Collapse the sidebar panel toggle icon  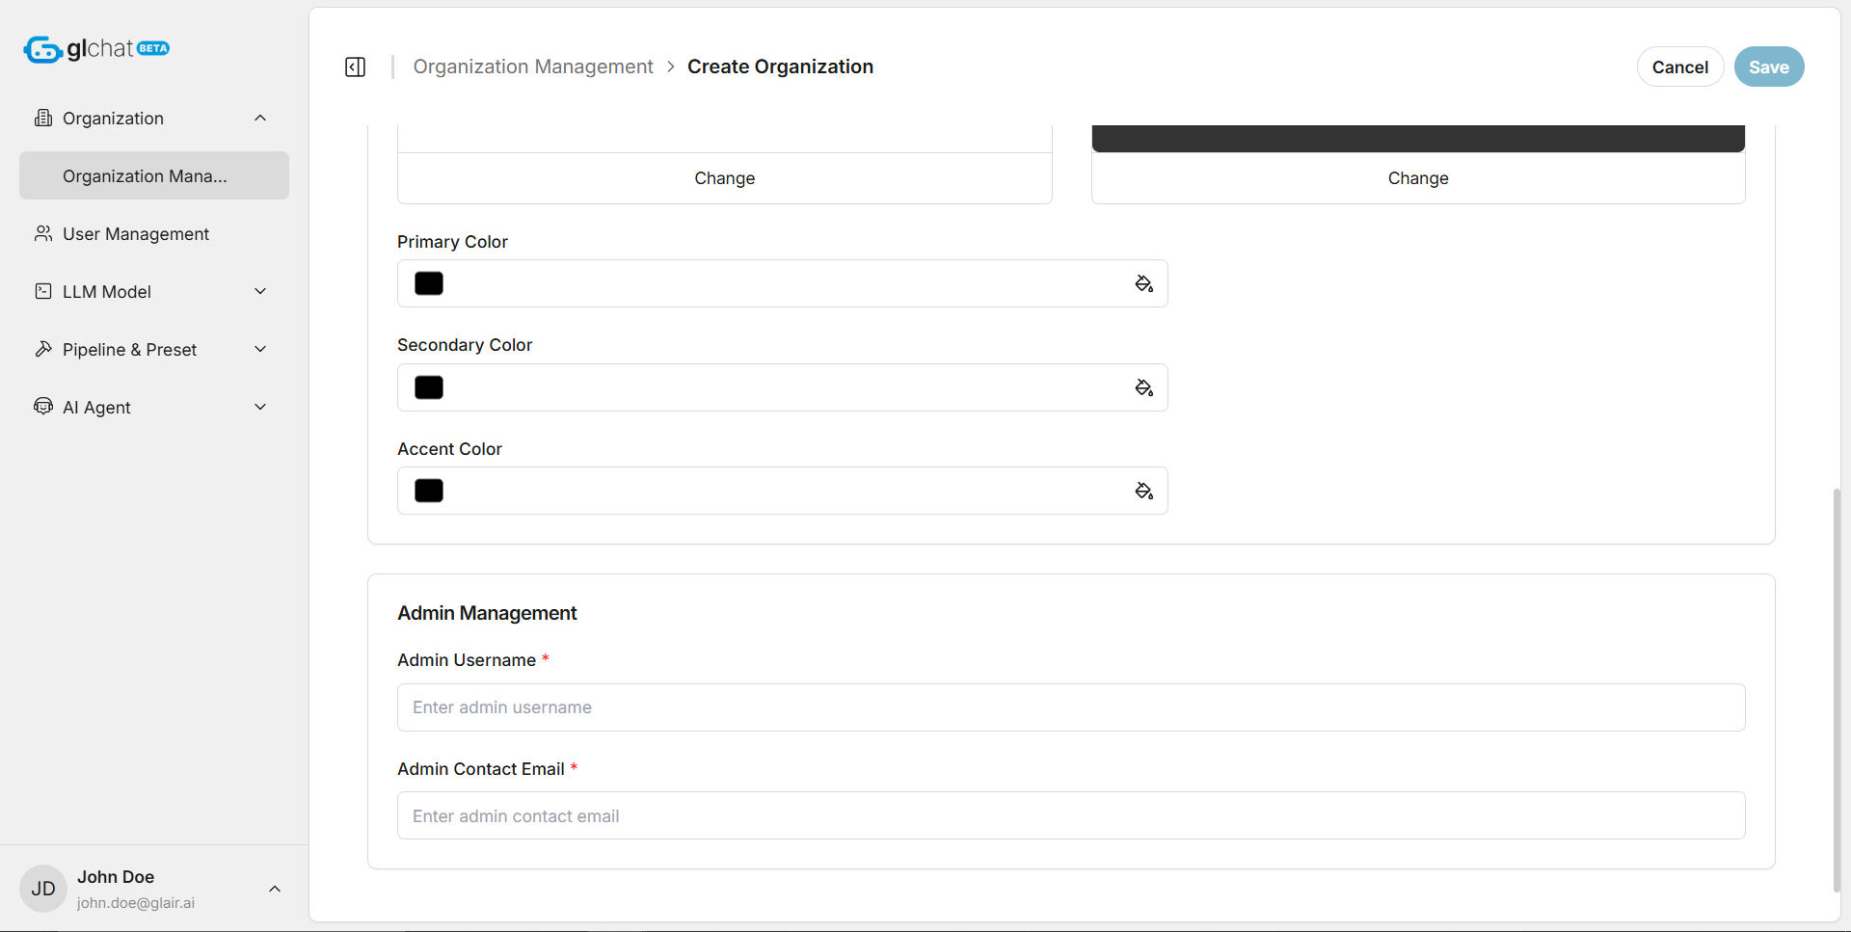(x=355, y=67)
